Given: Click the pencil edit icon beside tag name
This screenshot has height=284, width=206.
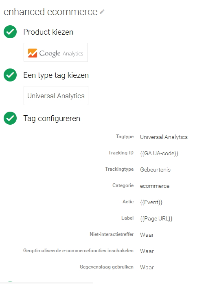Looking at the screenshot, I should tap(102, 12).
